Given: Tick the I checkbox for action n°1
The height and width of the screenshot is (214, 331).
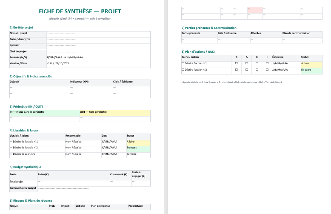Looking at the screenshot, I should [x=267, y=63].
